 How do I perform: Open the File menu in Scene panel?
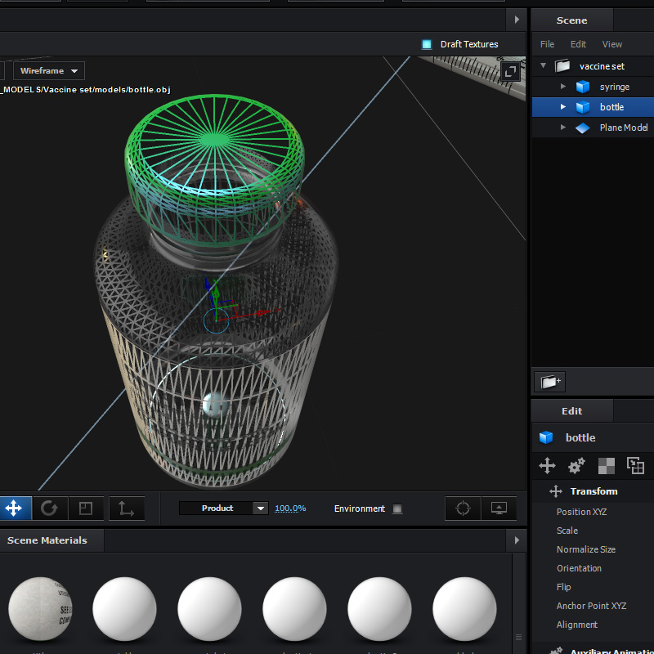click(x=547, y=44)
